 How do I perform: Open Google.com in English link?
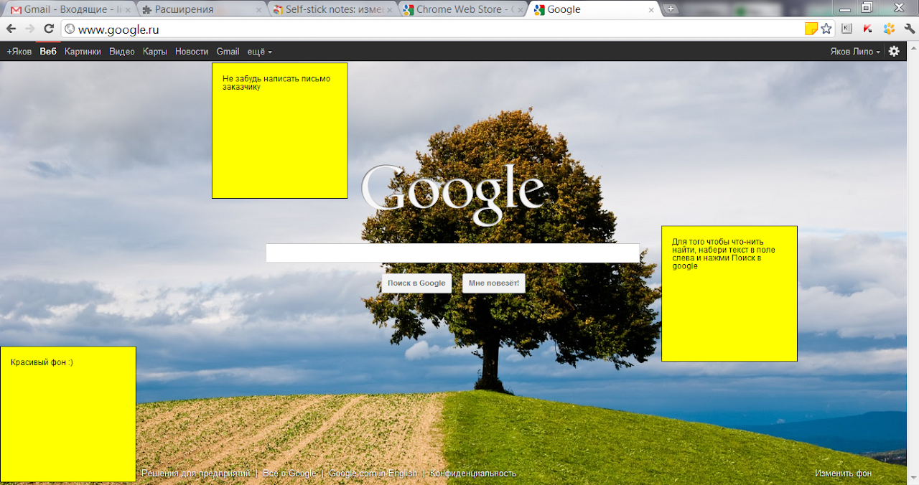[x=373, y=474]
